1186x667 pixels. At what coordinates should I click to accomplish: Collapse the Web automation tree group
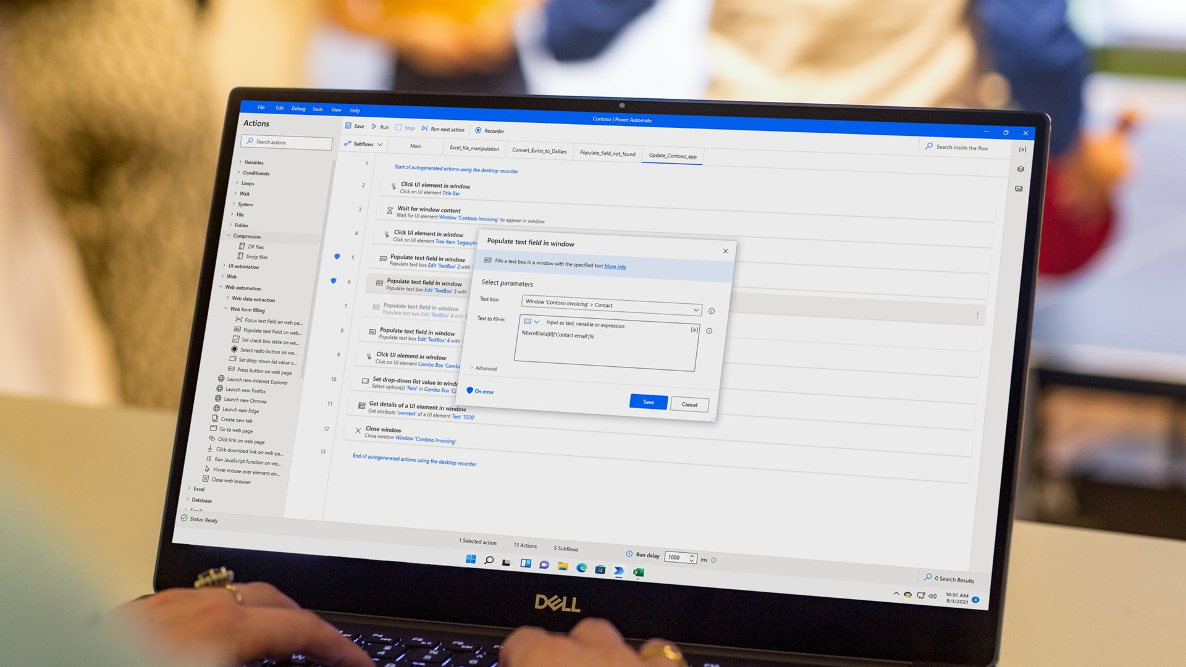coord(221,287)
